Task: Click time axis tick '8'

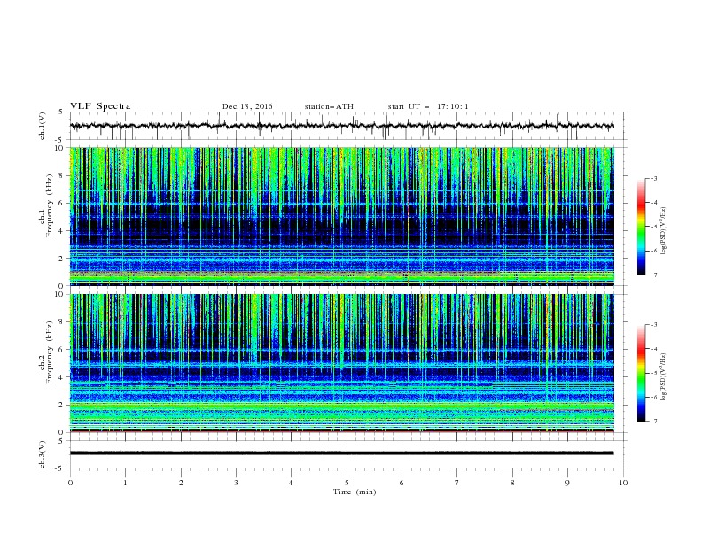Action: pos(512,483)
